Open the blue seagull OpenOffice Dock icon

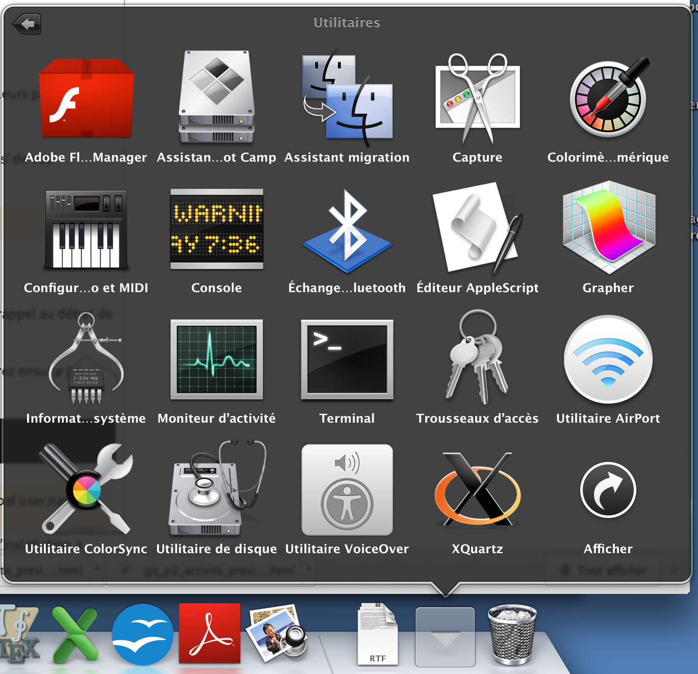(143, 635)
